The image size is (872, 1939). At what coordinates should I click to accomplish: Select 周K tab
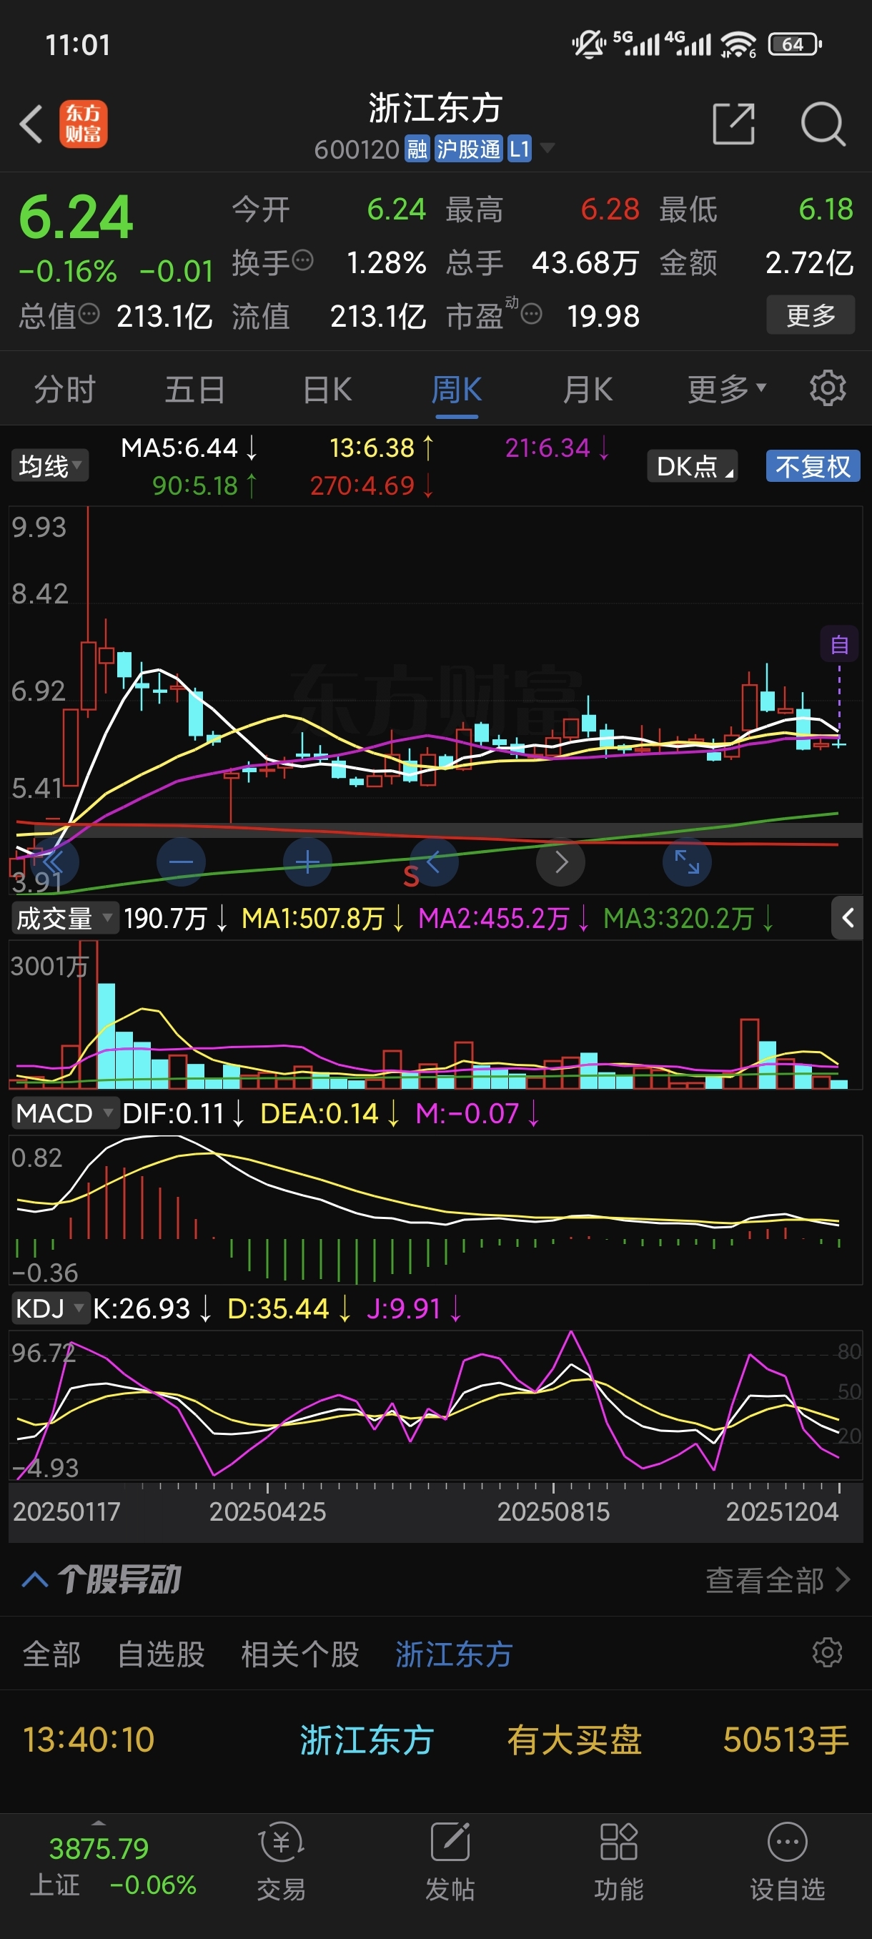tap(457, 389)
